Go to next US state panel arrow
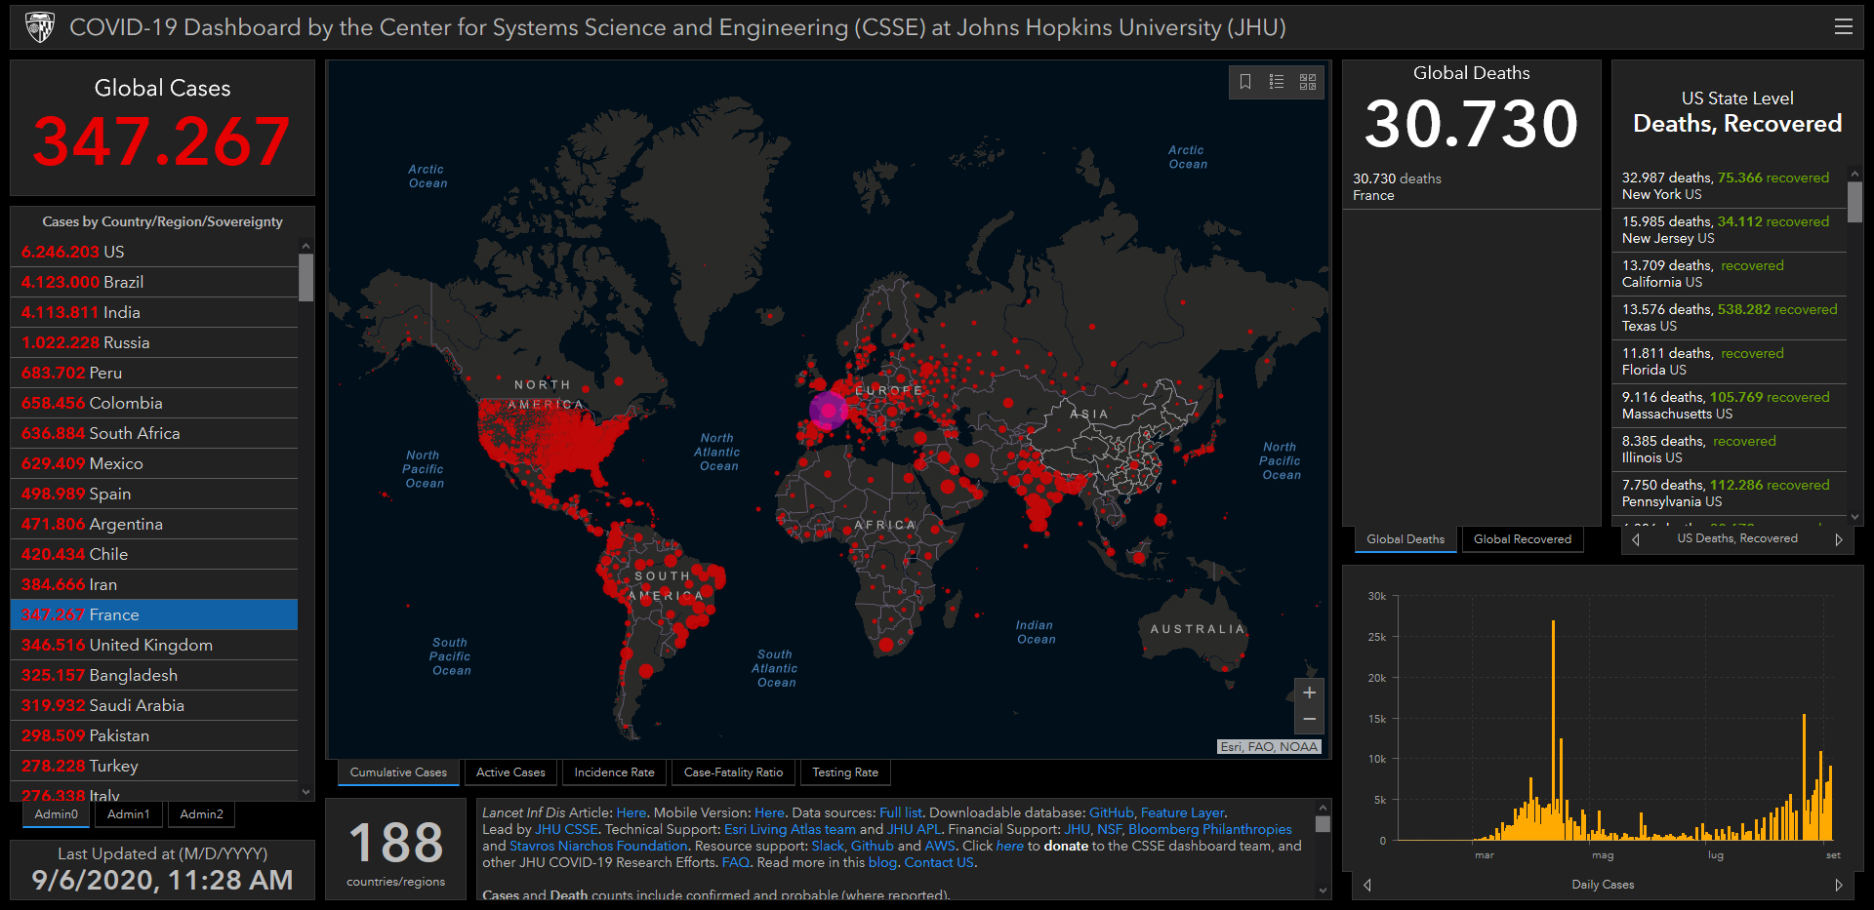Viewport: 1874px width, 910px height. (1839, 539)
